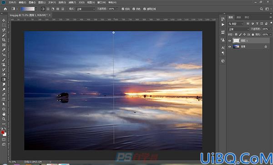Toggle Lock position
The width and height of the screenshot is (273, 165).
[x=244, y=35]
